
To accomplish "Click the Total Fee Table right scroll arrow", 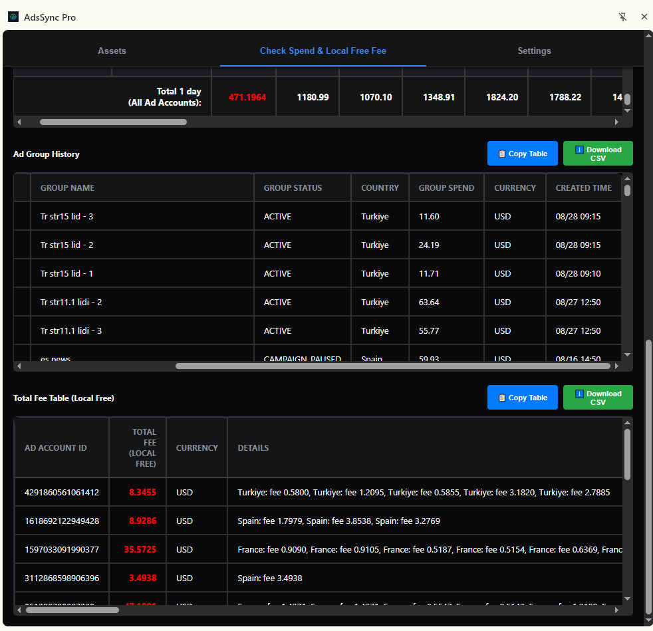I will coord(616,610).
